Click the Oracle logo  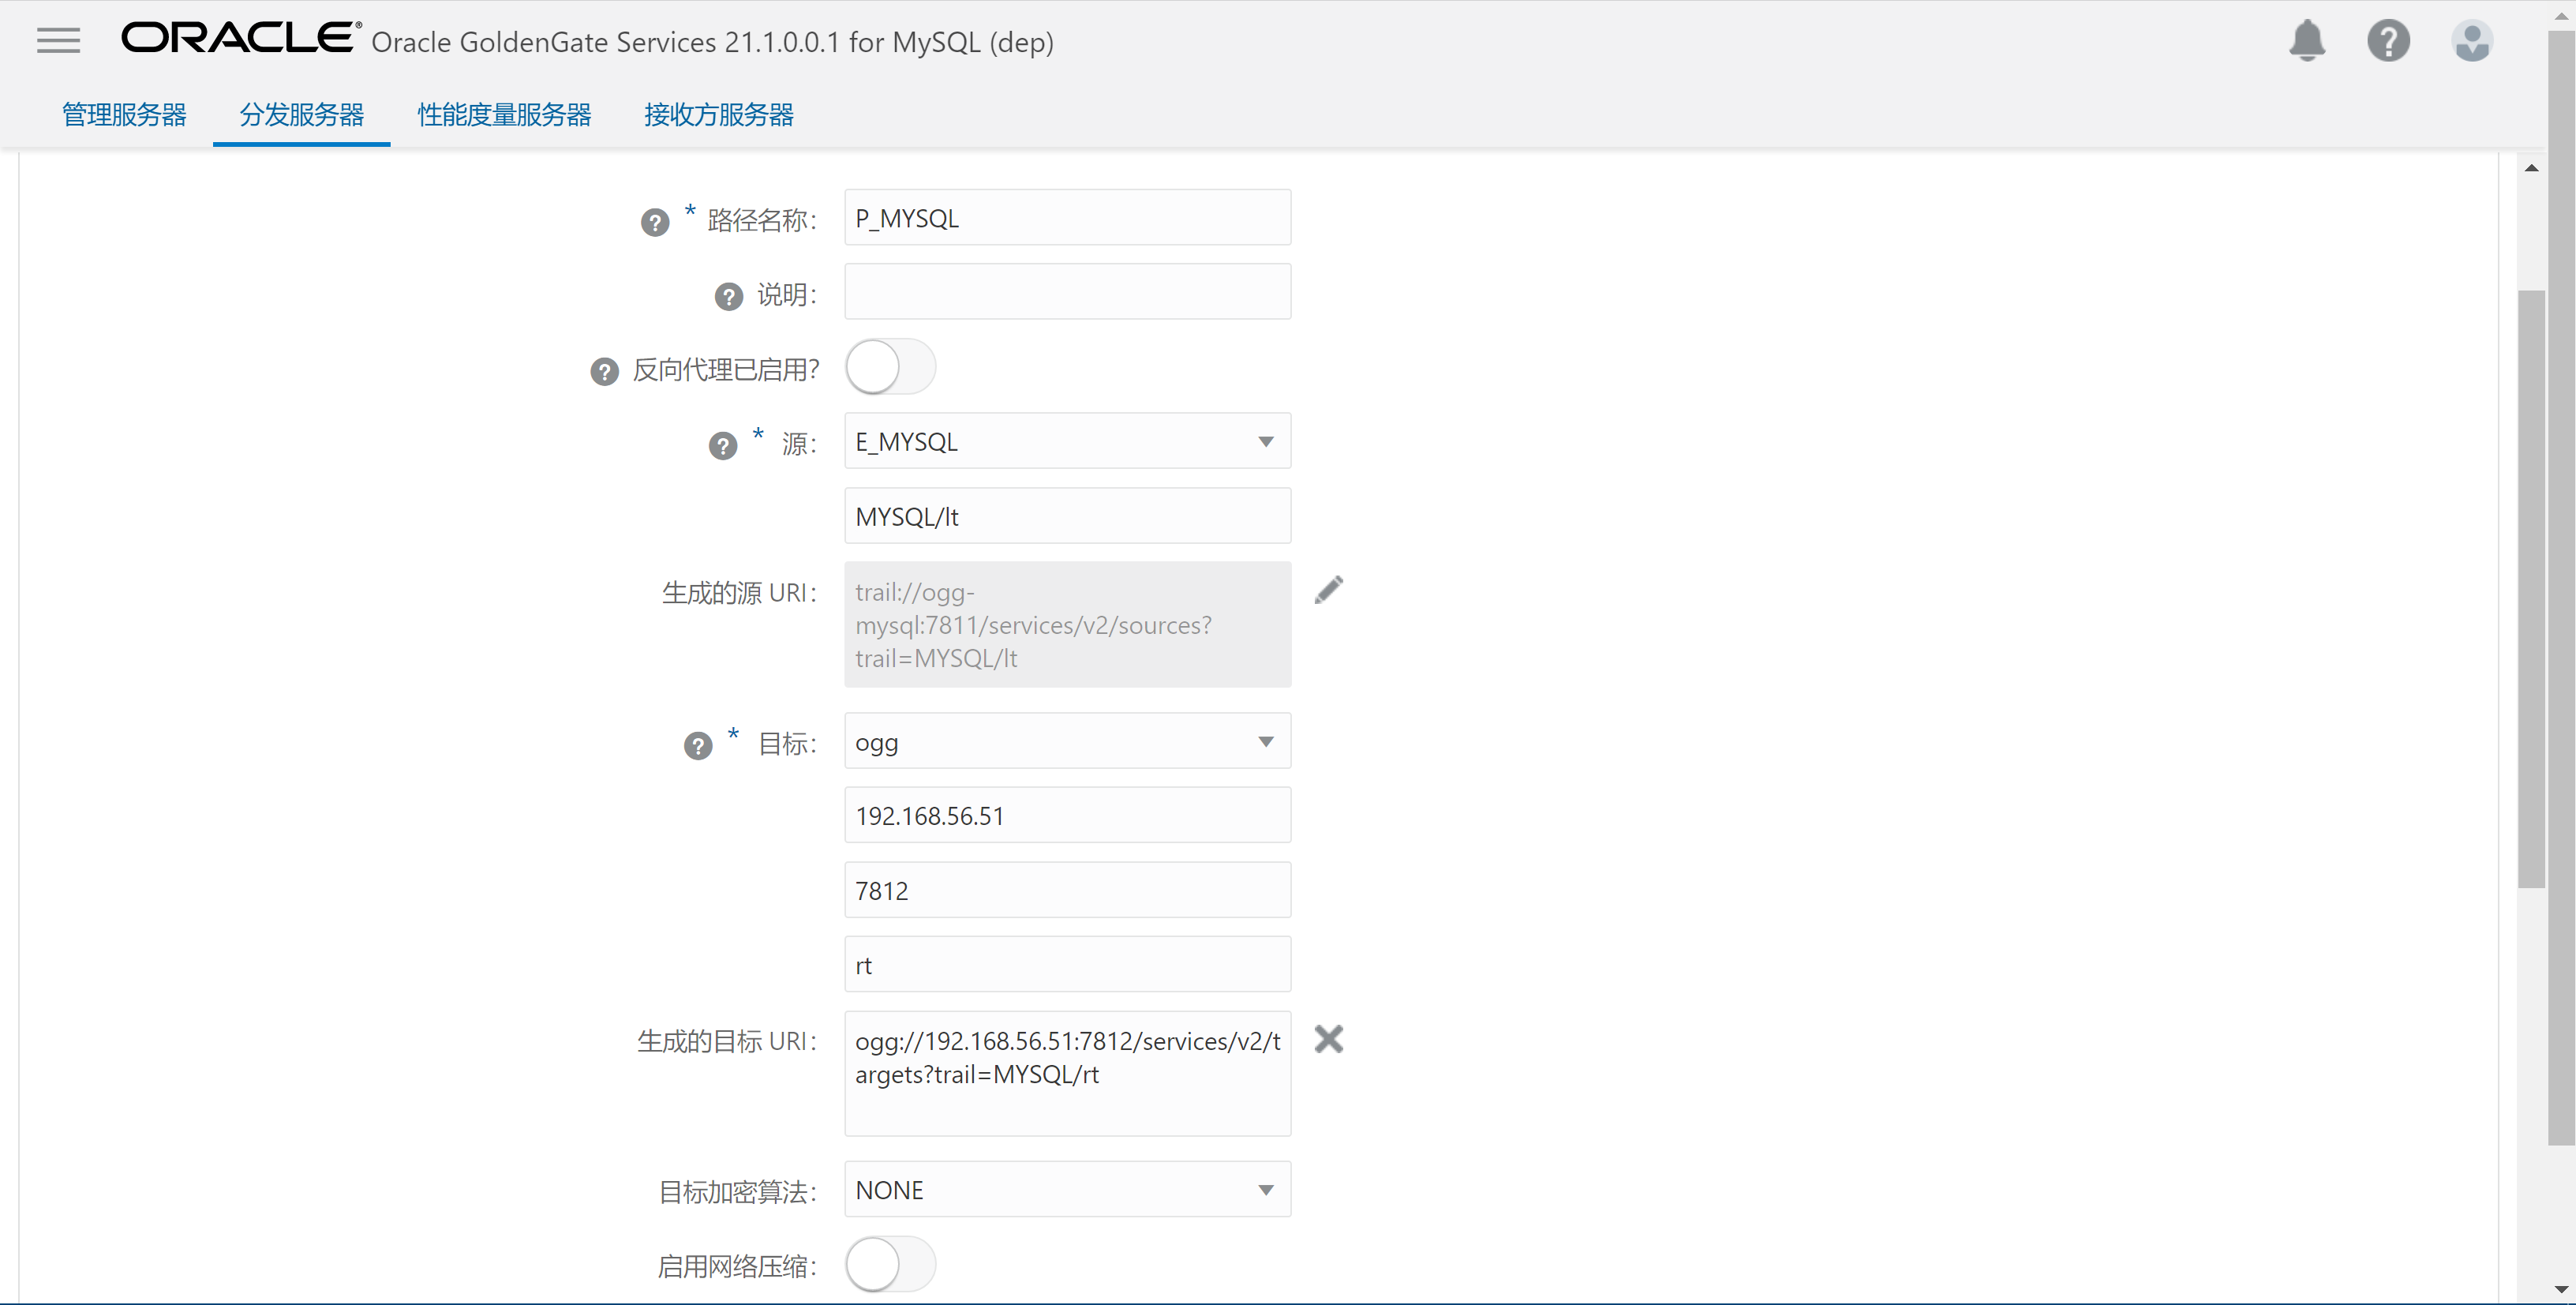tap(240, 38)
